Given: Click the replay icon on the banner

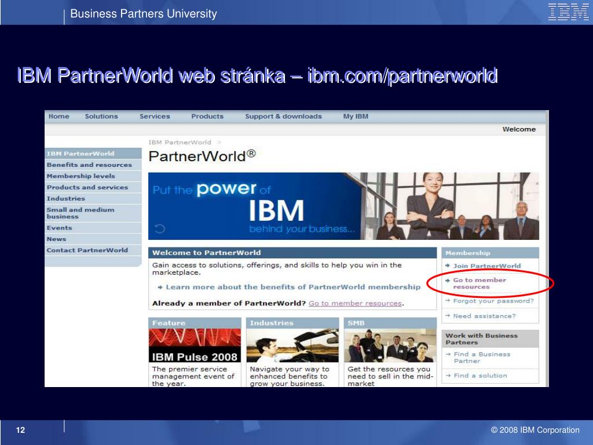Looking at the screenshot, I should point(160,229).
